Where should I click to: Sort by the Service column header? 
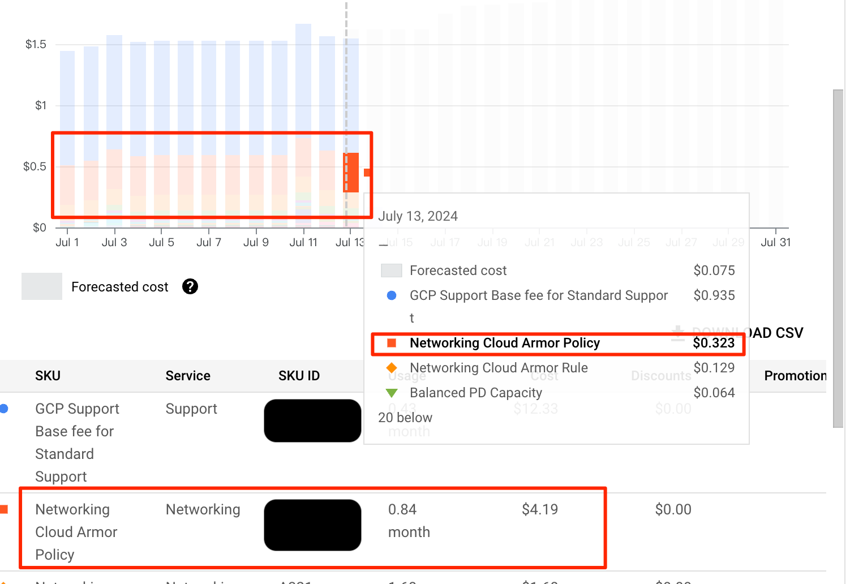[x=188, y=376]
